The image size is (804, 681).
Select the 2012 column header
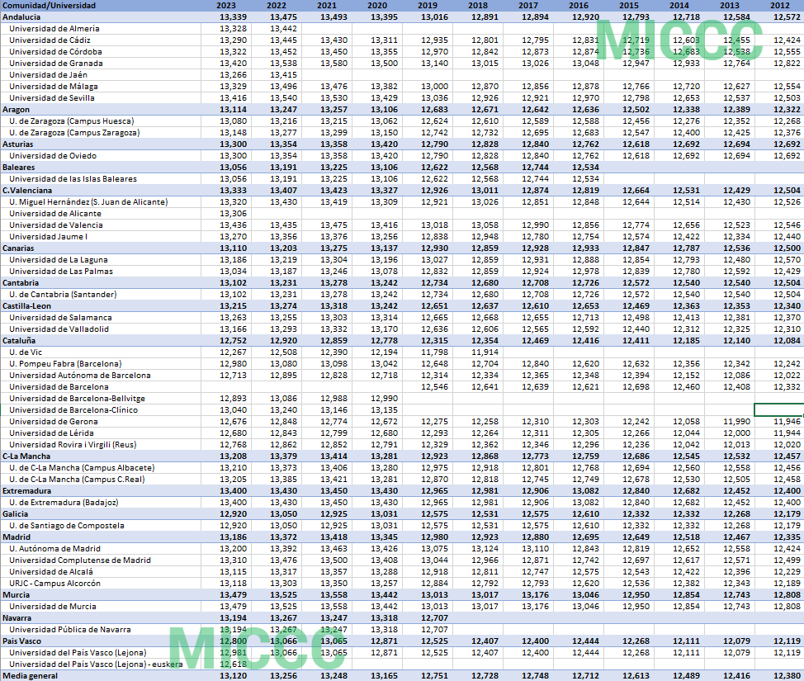pyautogui.click(x=780, y=5)
